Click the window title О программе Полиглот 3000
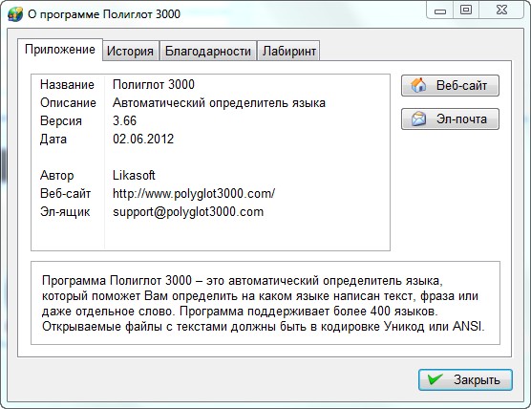 coord(104,14)
